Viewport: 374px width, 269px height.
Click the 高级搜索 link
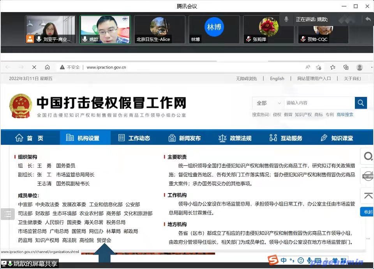coord(345,114)
